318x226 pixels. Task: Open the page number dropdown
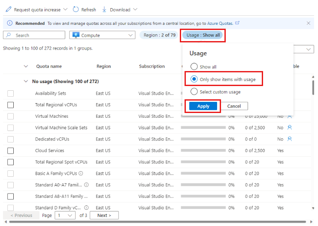pos(65,215)
